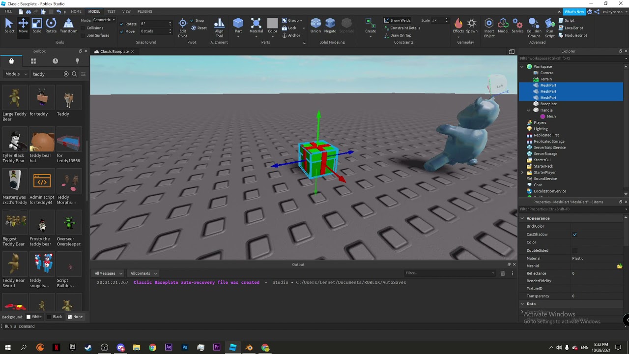Toggle the pivot Snap checkbox
This screenshot has height=354, width=629.
point(192,21)
